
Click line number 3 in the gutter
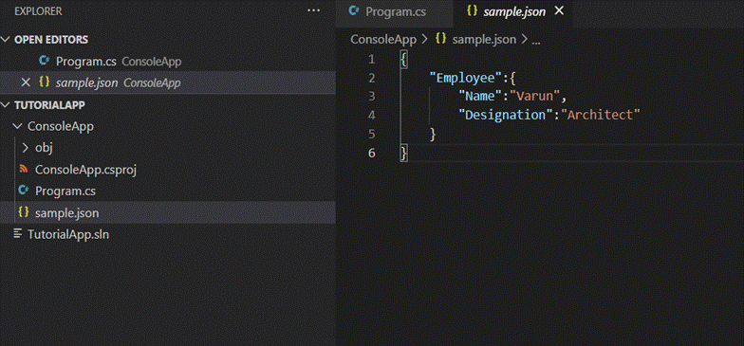[x=371, y=97]
